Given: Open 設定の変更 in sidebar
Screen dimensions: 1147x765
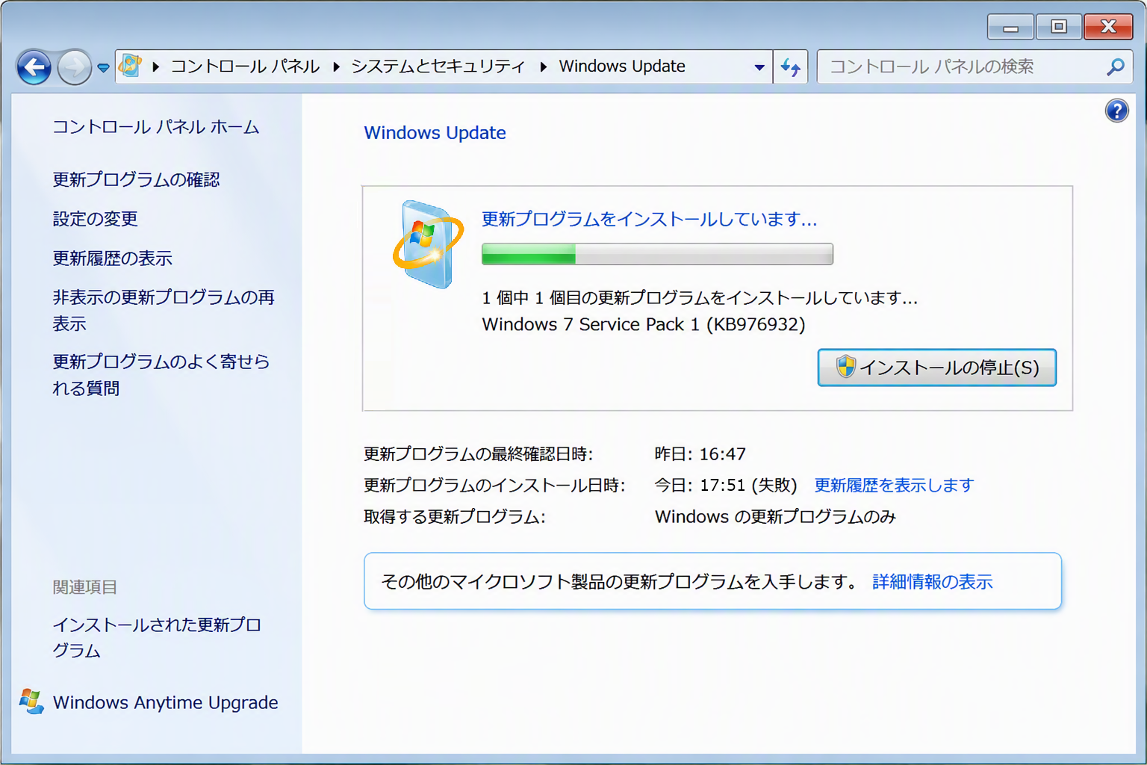Looking at the screenshot, I should coord(95,219).
